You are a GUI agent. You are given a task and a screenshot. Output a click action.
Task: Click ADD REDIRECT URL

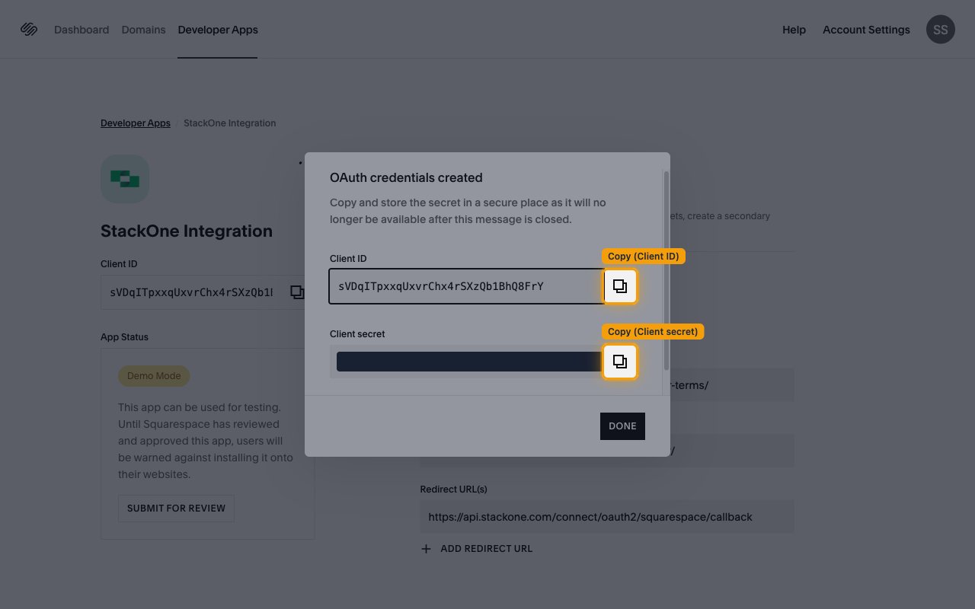[x=487, y=549]
